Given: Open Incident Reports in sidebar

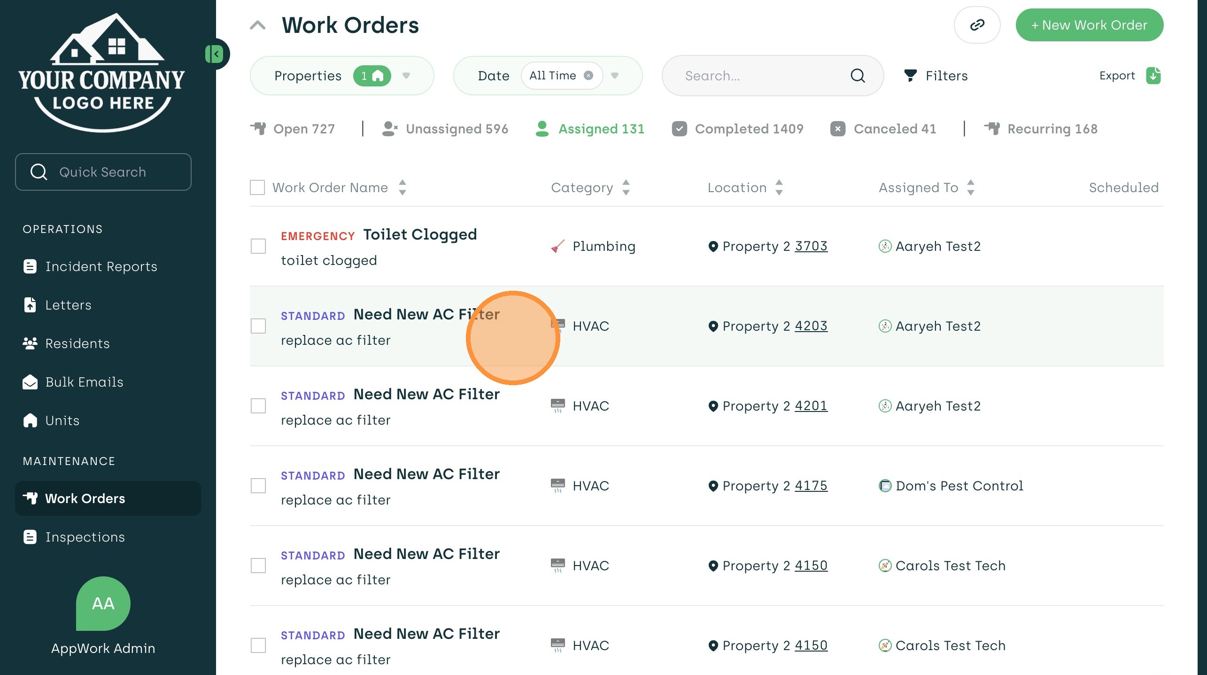Looking at the screenshot, I should 101,266.
